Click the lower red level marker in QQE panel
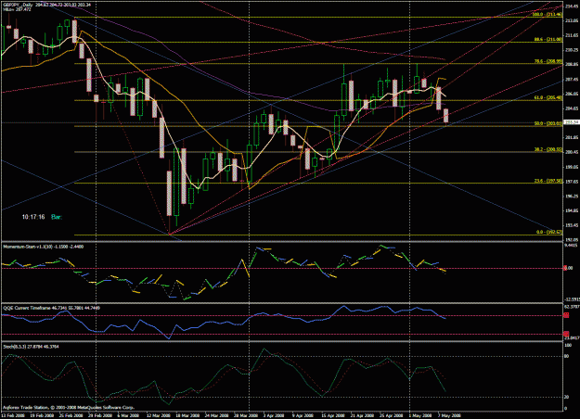The width and height of the screenshot is (580, 419). tap(566, 334)
